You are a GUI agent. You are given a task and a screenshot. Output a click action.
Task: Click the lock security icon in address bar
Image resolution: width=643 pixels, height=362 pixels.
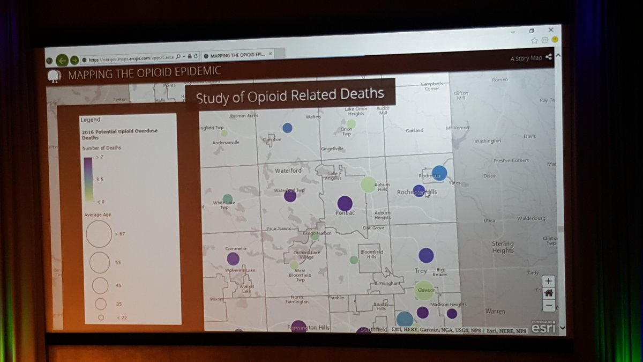tap(190, 56)
